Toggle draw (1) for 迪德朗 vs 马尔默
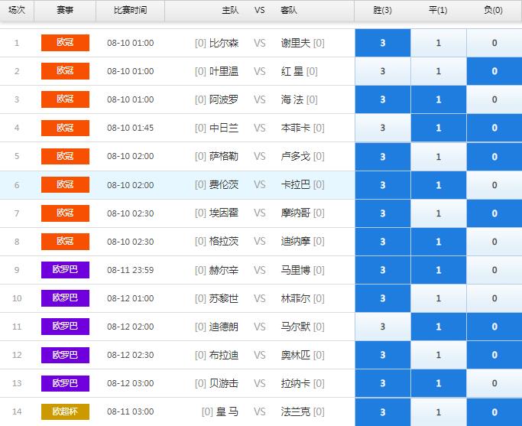The image size is (522, 426). point(439,327)
